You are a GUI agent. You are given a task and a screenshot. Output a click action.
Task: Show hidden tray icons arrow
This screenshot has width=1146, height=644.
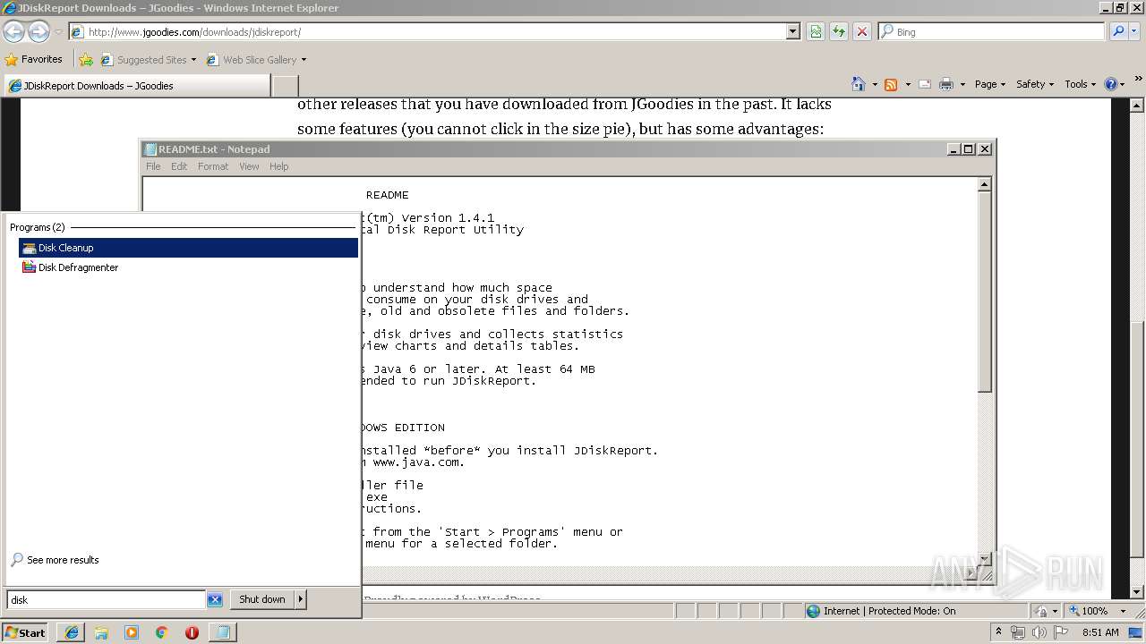999,632
